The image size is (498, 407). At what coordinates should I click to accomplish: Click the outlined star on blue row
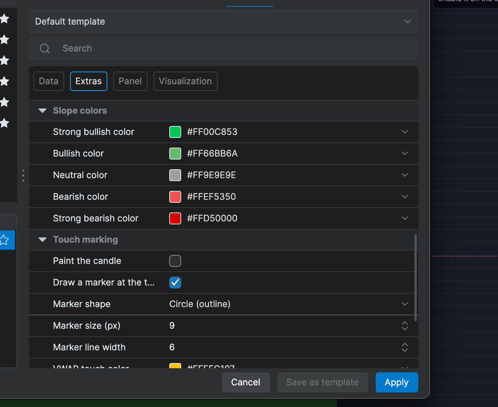pos(4,240)
